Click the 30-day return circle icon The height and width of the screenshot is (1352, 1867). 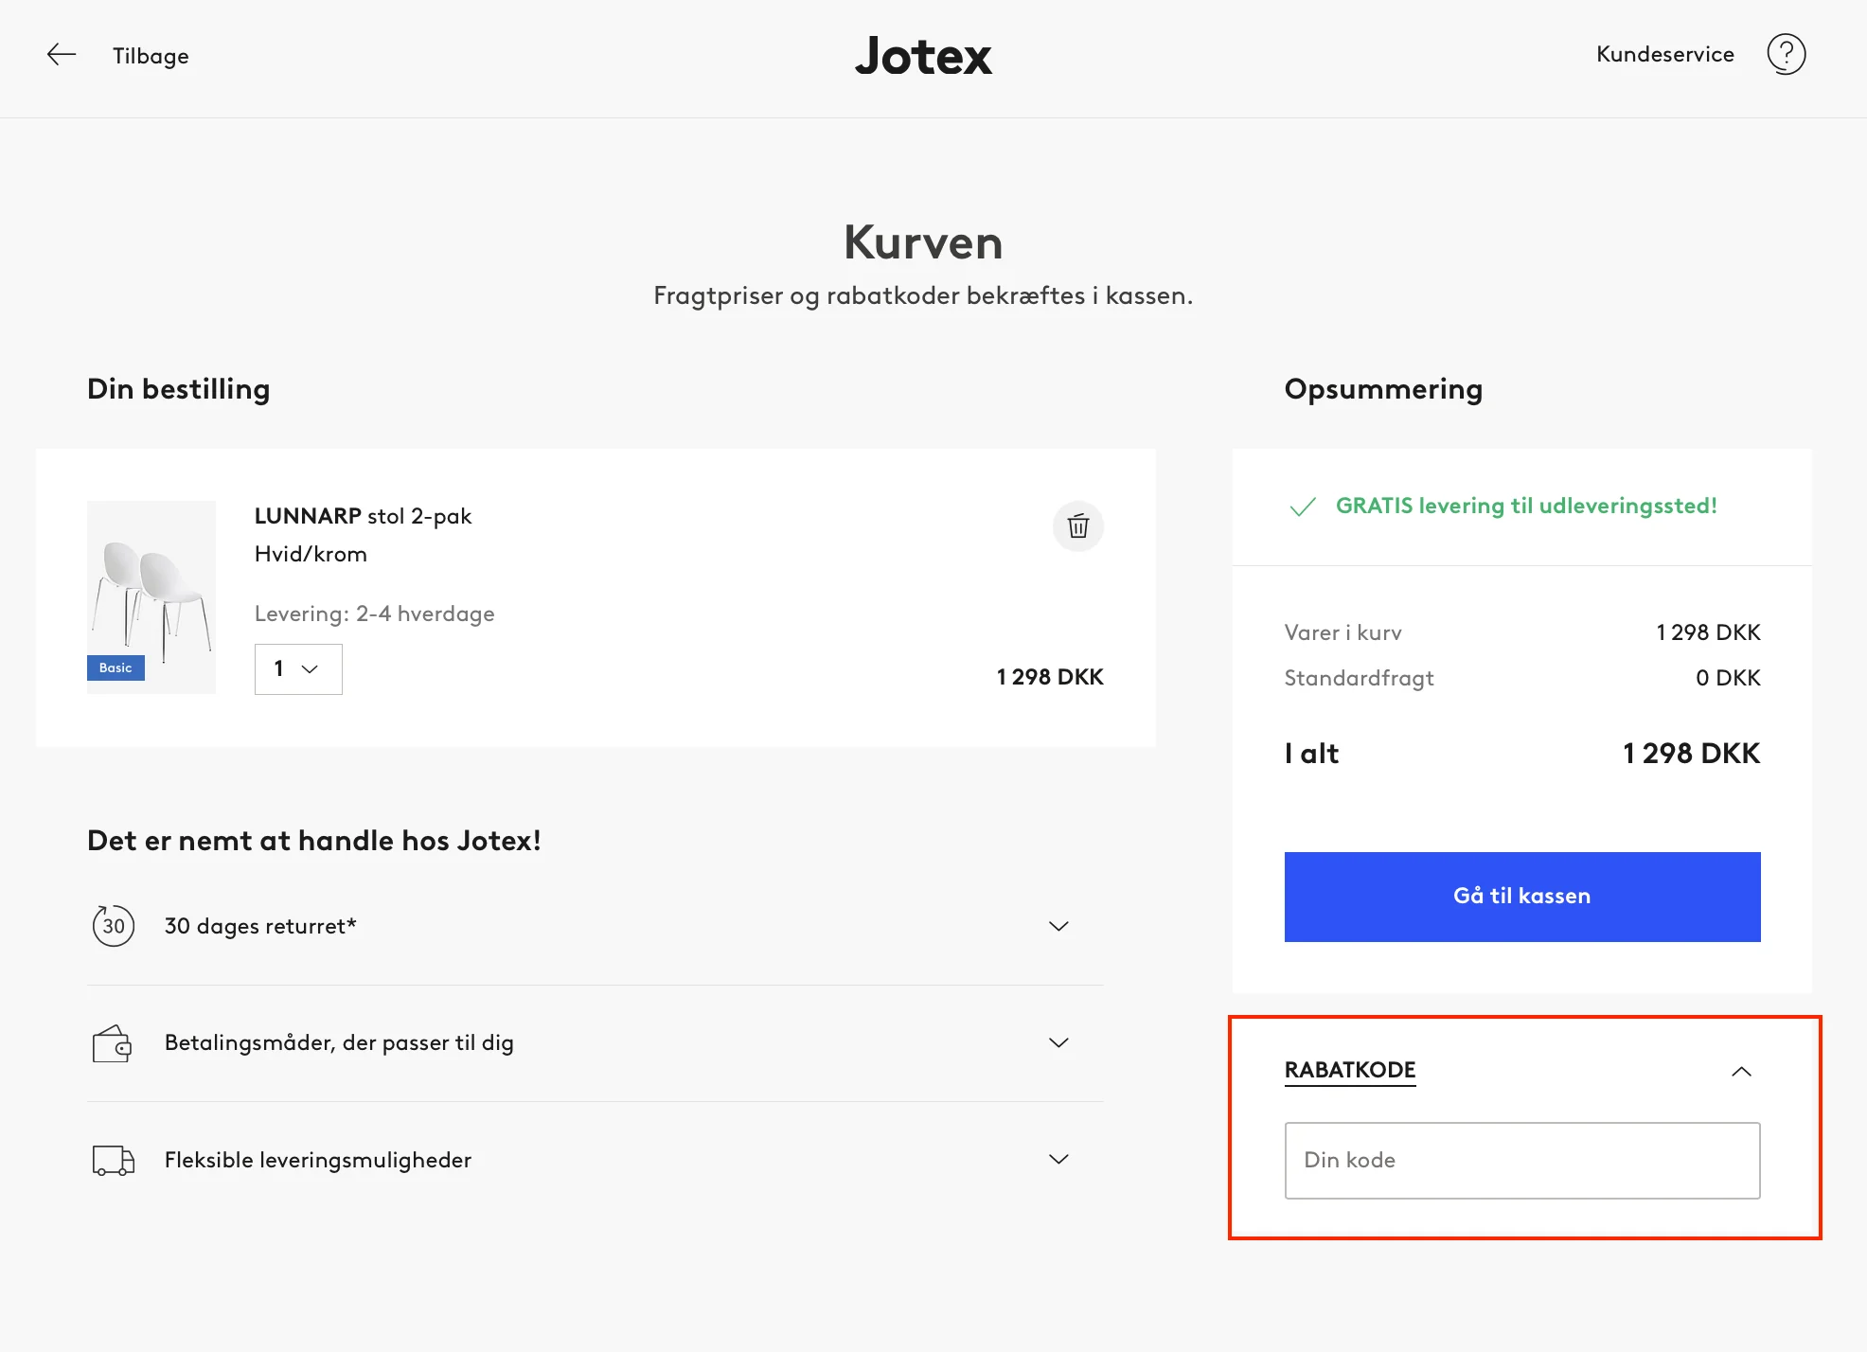pos(113,926)
